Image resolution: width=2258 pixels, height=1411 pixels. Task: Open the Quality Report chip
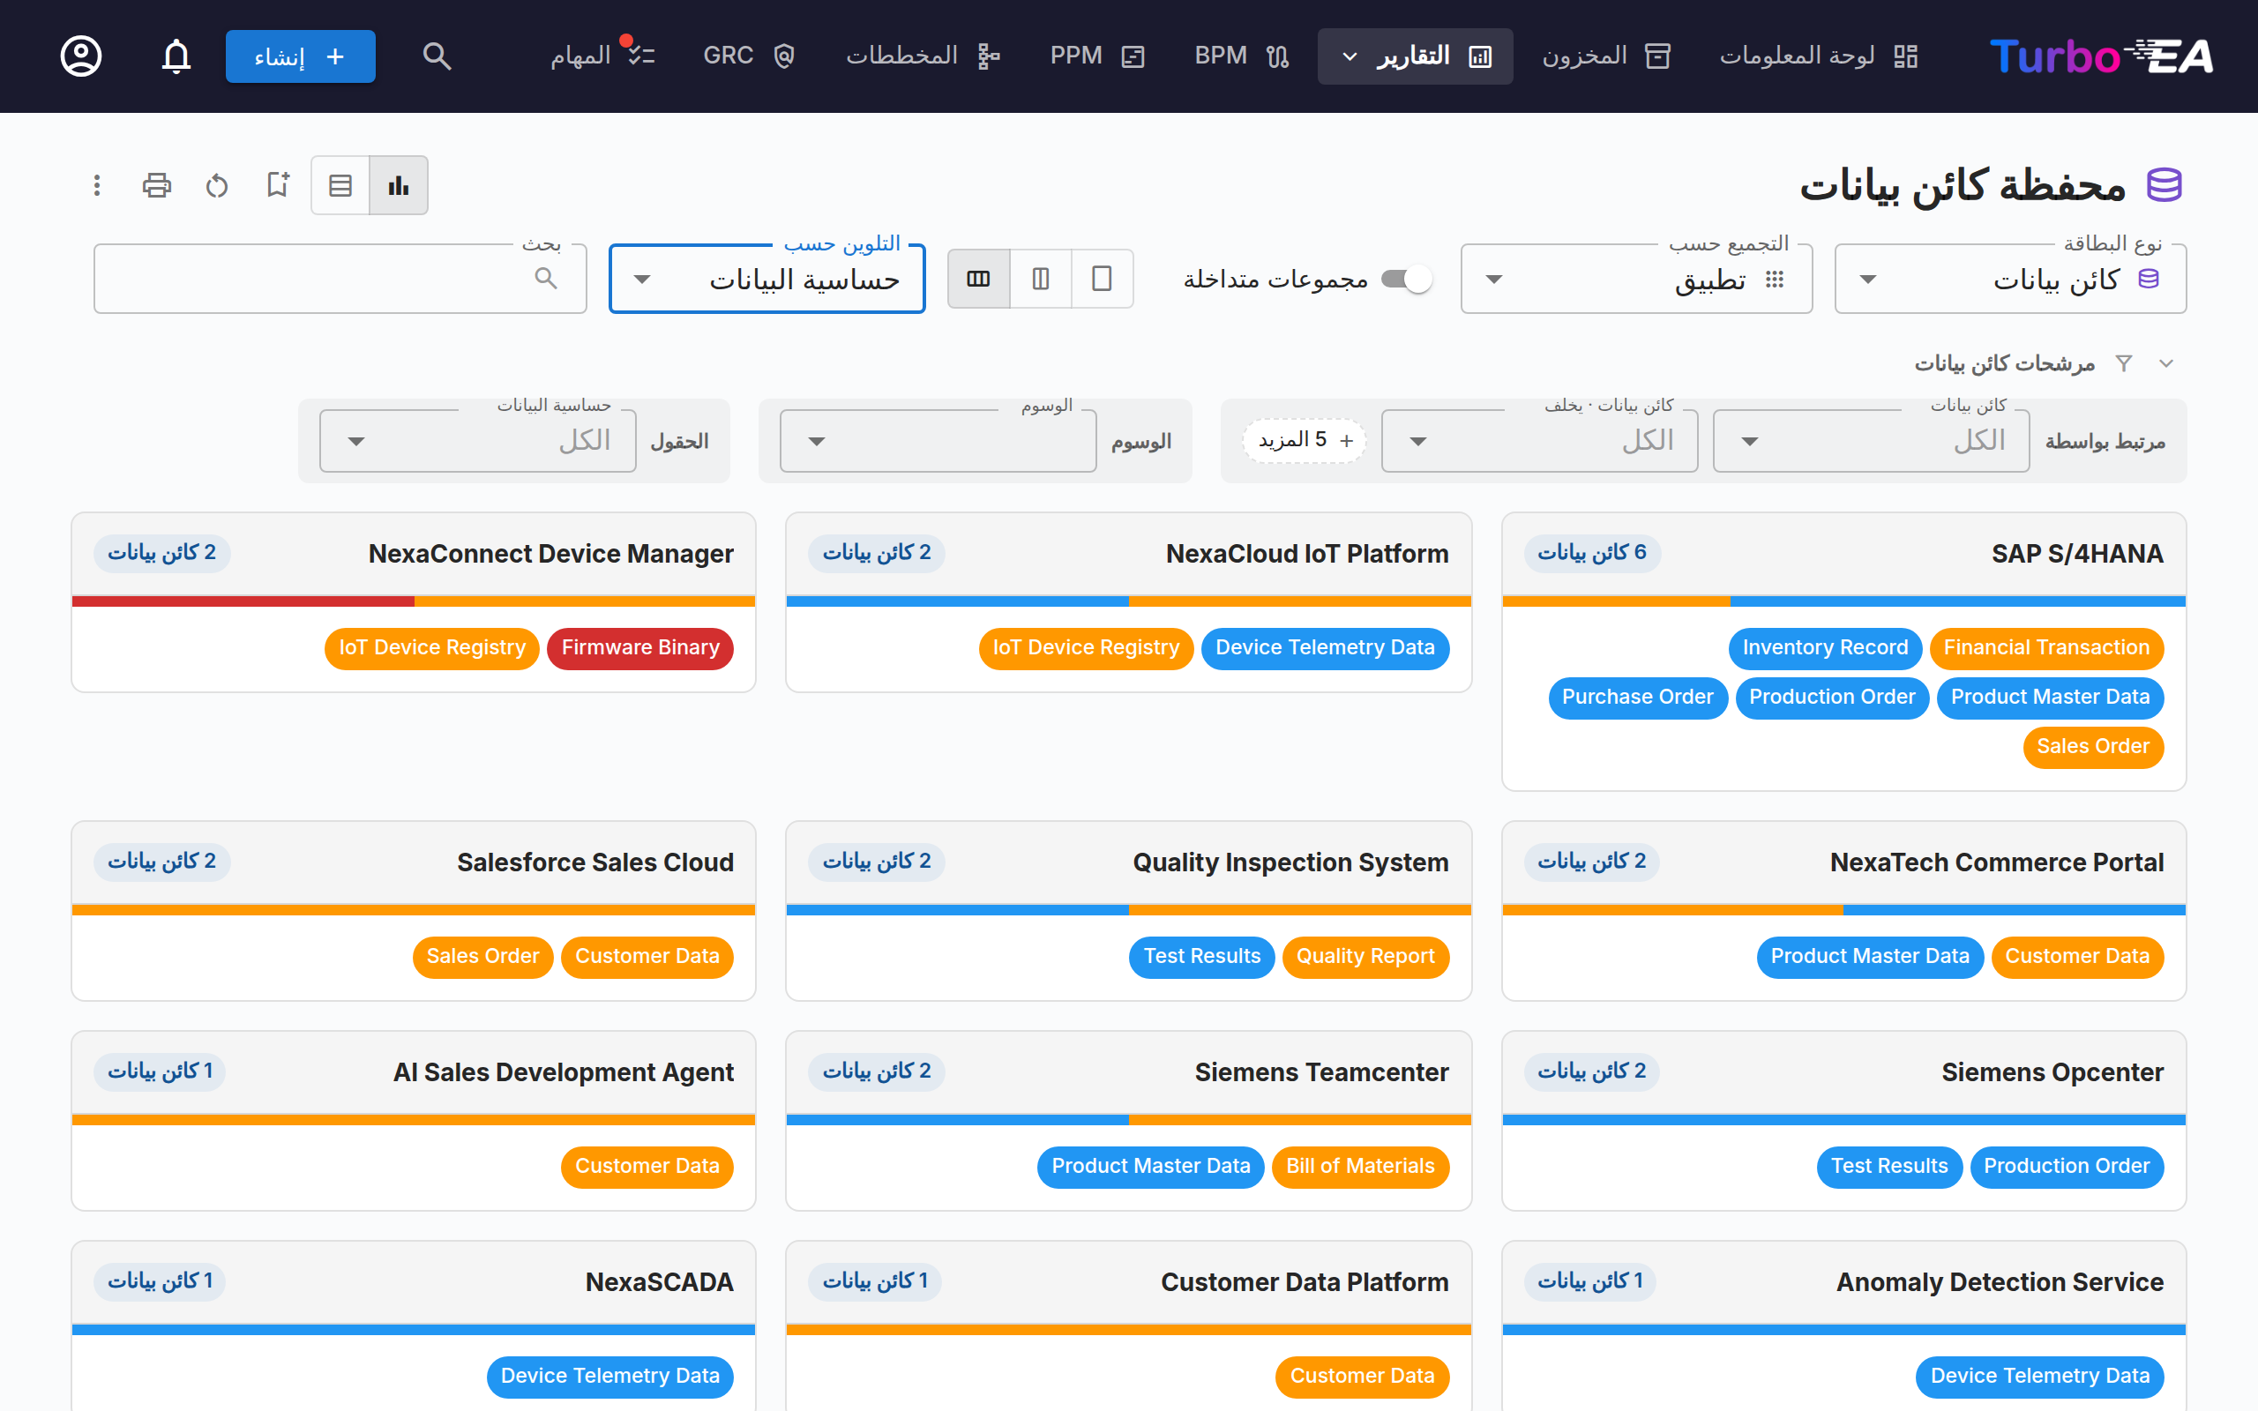(1365, 957)
